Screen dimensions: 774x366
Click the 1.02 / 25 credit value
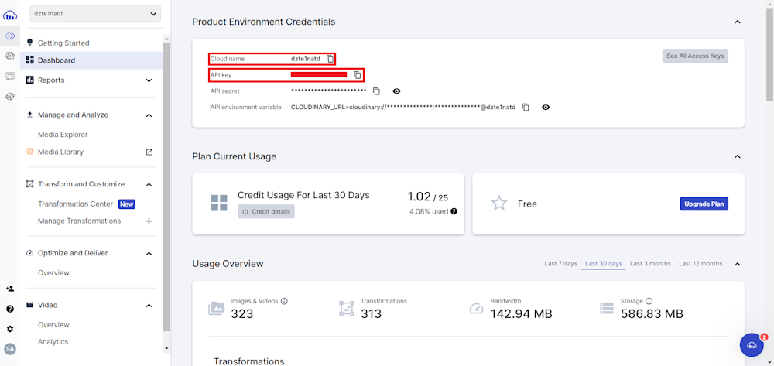point(427,197)
